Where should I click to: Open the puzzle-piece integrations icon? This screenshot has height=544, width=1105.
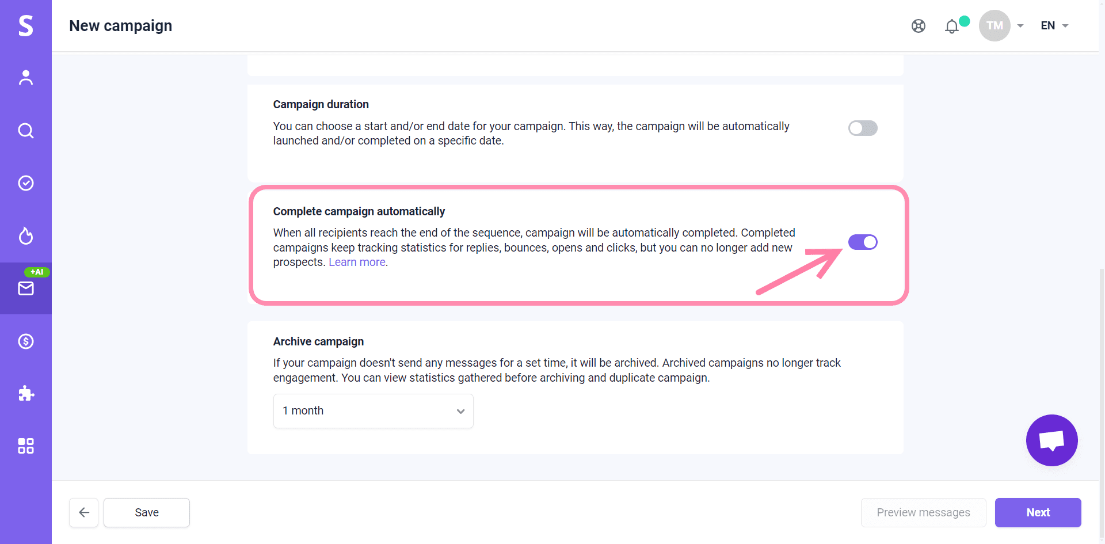(x=26, y=394)
